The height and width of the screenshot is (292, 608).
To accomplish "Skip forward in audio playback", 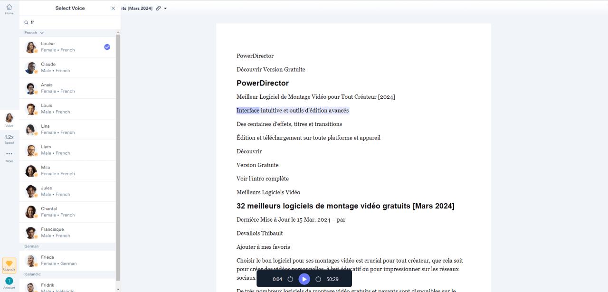I will pyautogui.click(x=318, y=279).
